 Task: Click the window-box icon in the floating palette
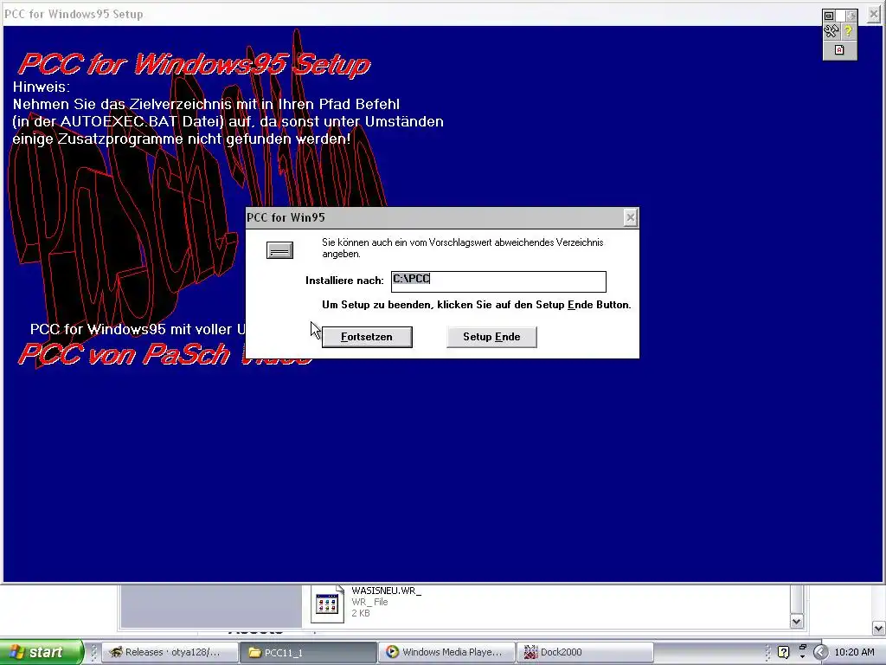830,16
